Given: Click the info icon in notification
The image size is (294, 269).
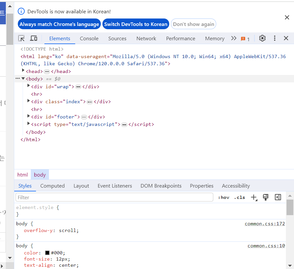Looking at the screenshot, I should click(x=21, y=11).
